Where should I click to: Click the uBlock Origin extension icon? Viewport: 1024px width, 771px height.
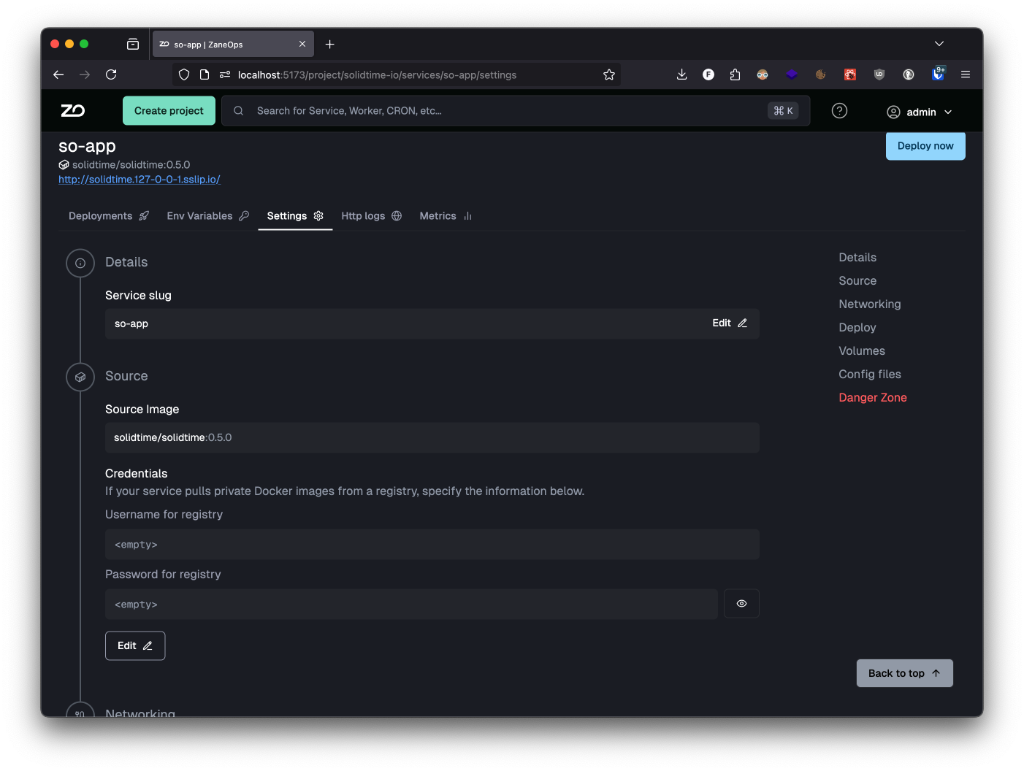879,74
